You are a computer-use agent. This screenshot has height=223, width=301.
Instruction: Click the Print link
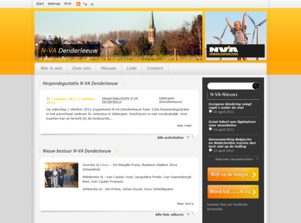pos(67,4)
